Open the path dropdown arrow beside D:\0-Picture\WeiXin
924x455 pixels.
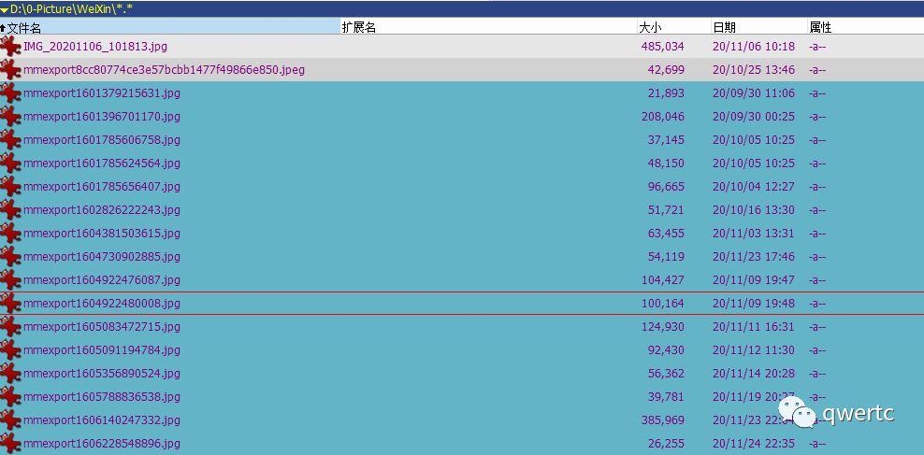coord(4,9)
